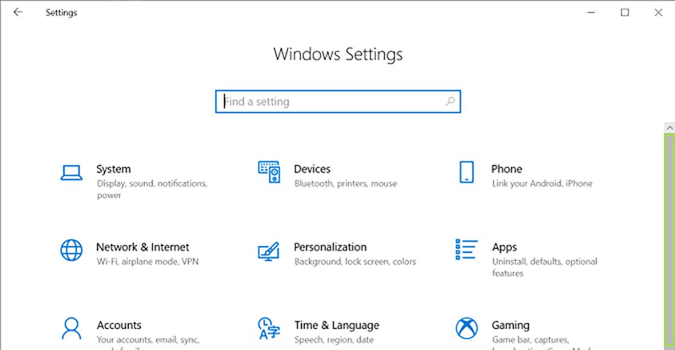Image resolution: width=675 pixels, height=350 pixels.
Task: Click the scrollbar up arrow
Action: [x=669, y=127]
